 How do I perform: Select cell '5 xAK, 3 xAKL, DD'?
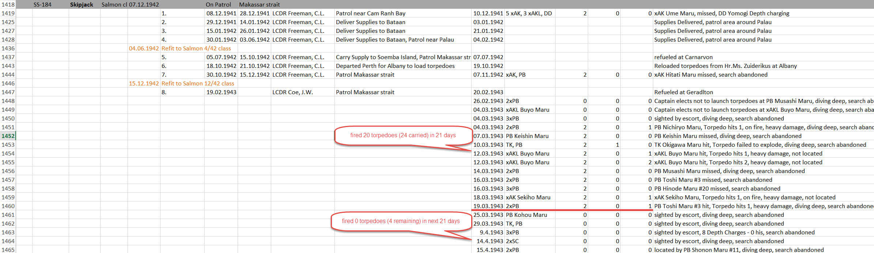pos(529,13)
